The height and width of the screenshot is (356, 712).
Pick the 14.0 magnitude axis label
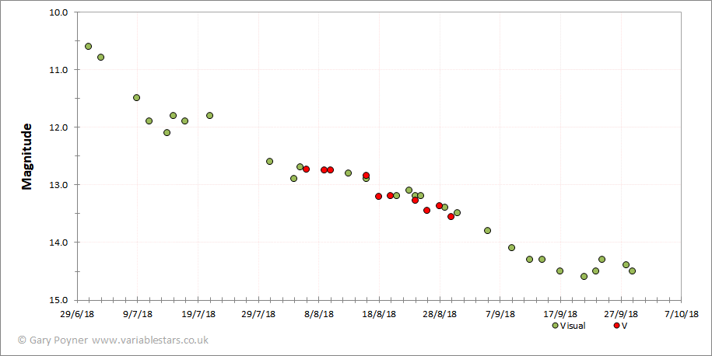click(58, 243)
